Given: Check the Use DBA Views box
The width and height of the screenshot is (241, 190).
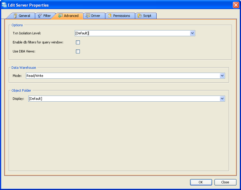Looking at the screenshot, I should pos(78,51).
